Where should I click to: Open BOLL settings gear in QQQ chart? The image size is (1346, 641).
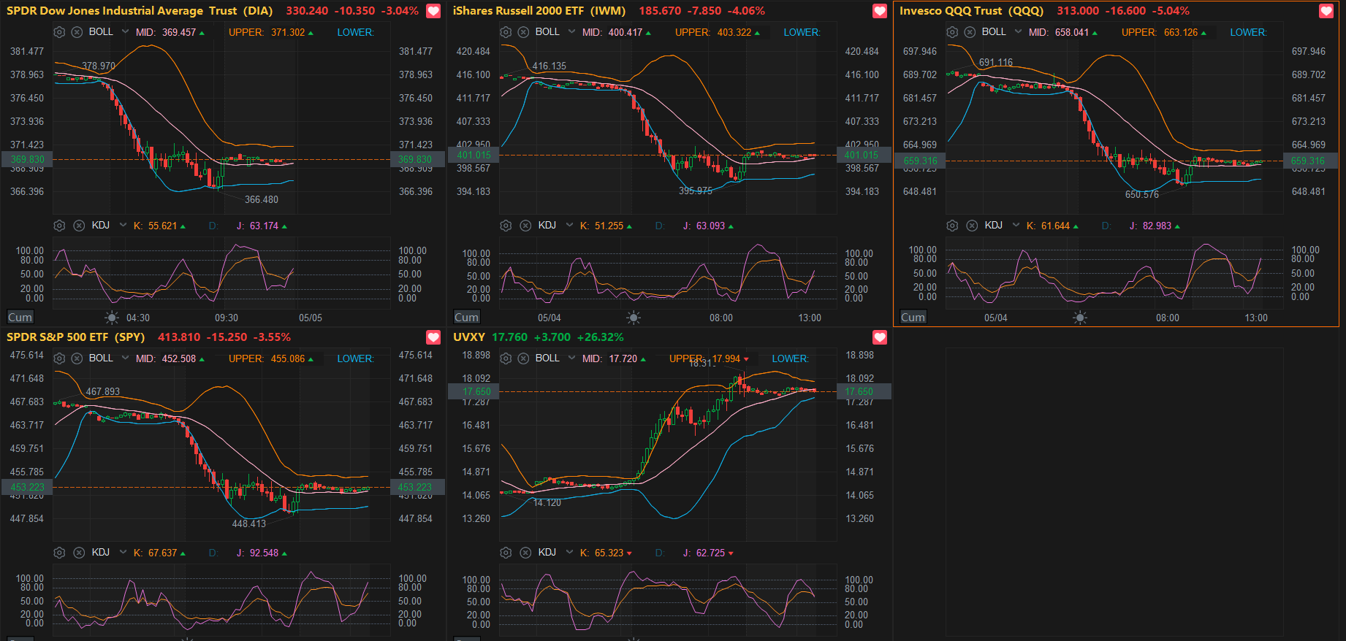point(952,32)
